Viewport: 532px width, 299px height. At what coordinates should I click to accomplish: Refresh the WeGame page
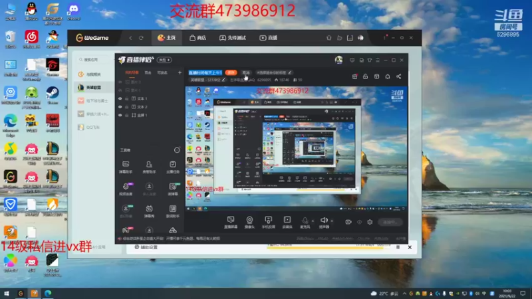coord(141,38)
